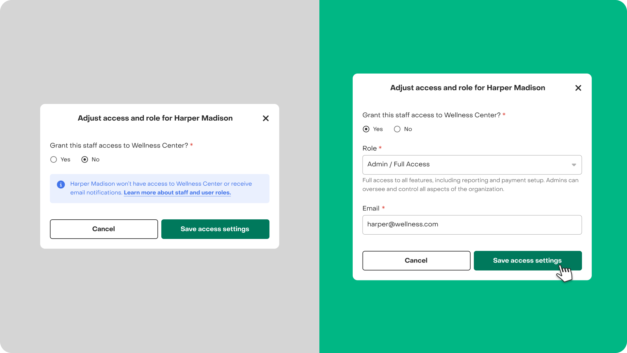Viewport: 627px width, 353px height.
Task: Click the Admin role description text
Action: click(470, 184)
